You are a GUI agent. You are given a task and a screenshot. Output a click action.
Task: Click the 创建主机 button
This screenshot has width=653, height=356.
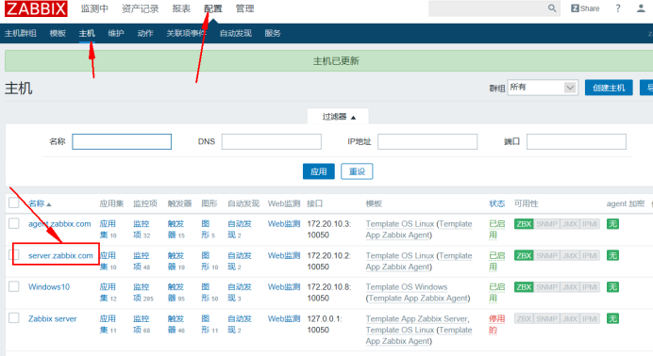pos(609,88)
